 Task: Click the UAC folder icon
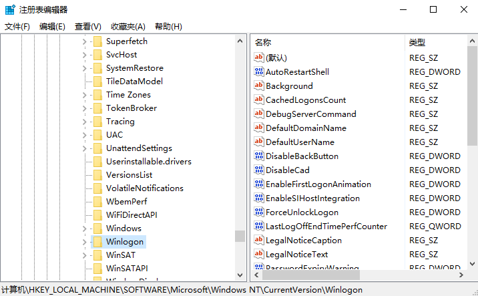(97, 135)
